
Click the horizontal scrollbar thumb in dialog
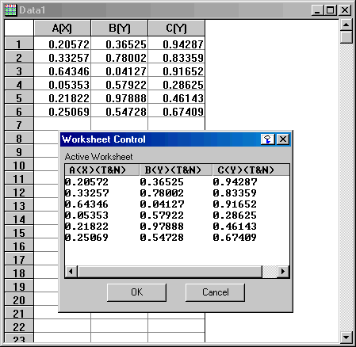pyautogui.click(x=170, y=272)
